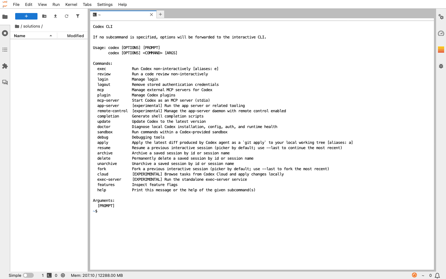
Task: Click the 'Commands:' heading text
Action: click(103, 64)
